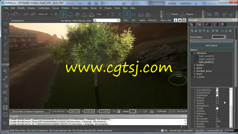Lock movement to the Y axis
The height and width of the screenshot is (134, 238).
120,14
